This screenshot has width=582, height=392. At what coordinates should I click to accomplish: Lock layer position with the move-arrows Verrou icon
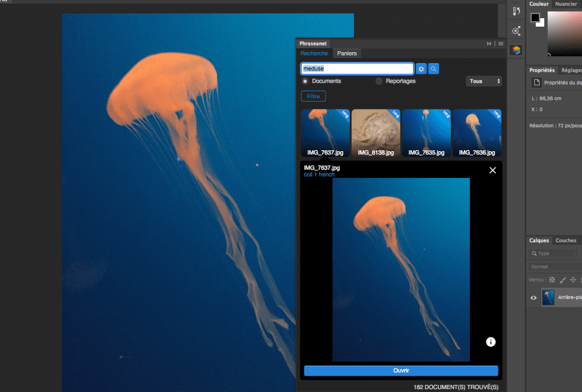573,280
